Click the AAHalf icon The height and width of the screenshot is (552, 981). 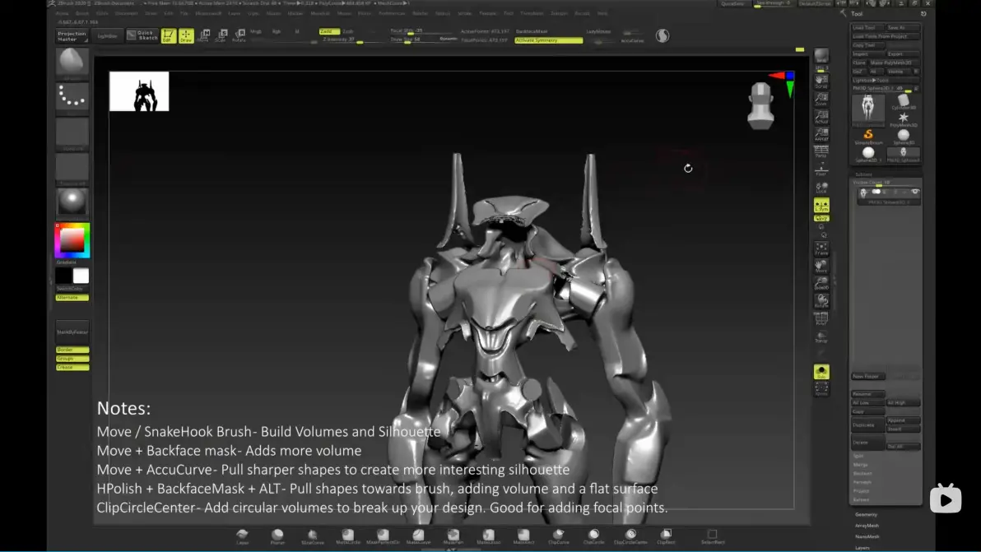(x=821, y=134)
